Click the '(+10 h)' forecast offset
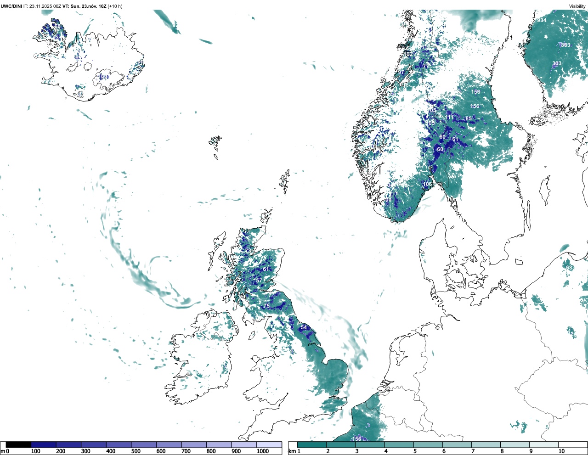The width and height of the screenshot is (588, 455). coord(115,6)
